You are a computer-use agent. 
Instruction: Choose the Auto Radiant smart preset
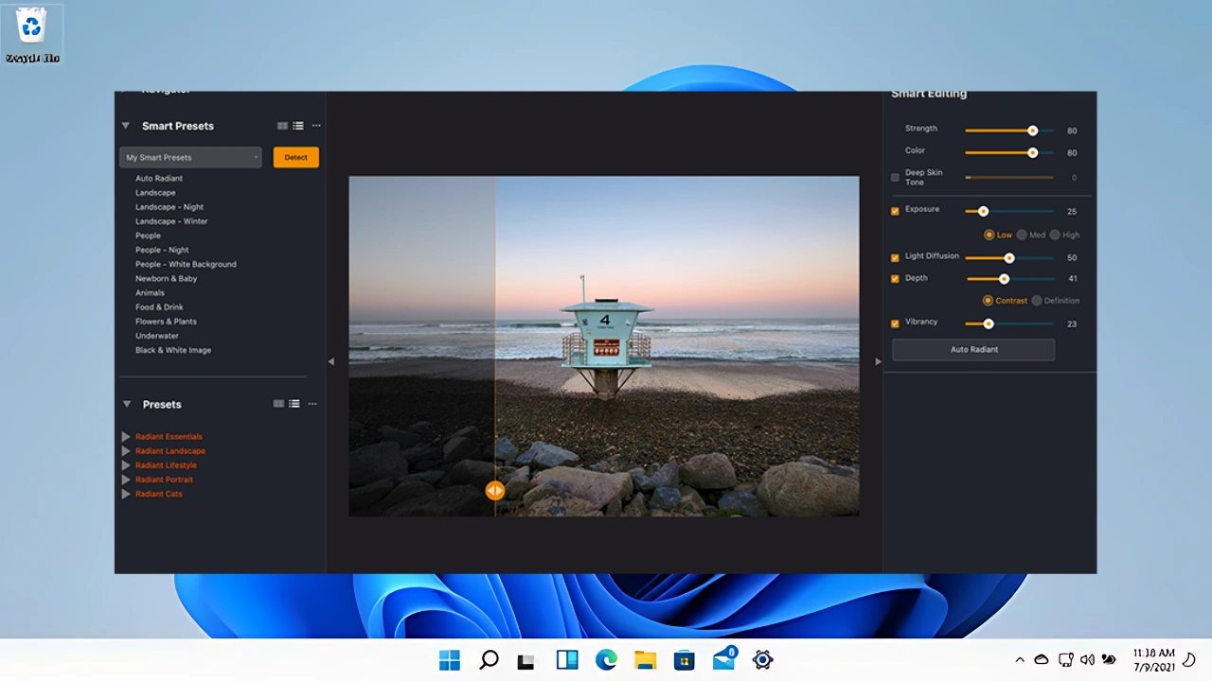159,178
